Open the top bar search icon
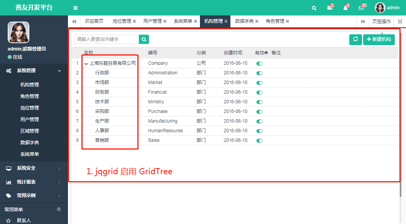Screen dimensions: 406x224 (314, 8)
